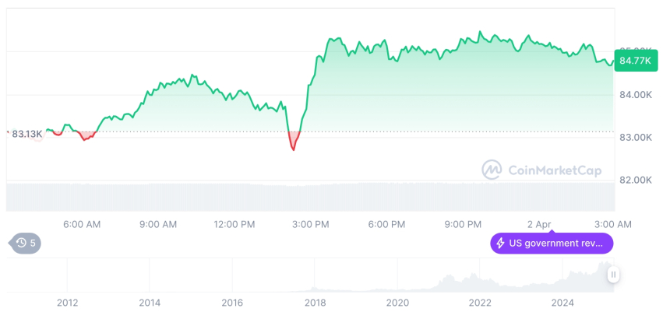Image resolution: width=670 pixels, height=312 pixels.
Task: Click the 84.00K y-axis price label
Action: tap(633, 95)
